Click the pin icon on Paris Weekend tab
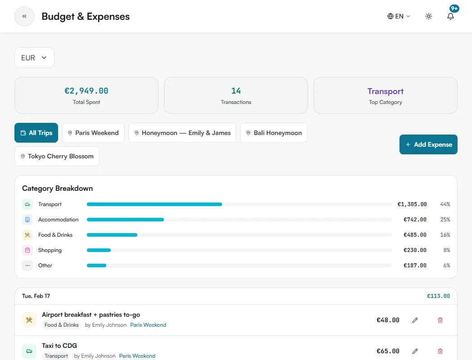 click(x=70, y=133)
